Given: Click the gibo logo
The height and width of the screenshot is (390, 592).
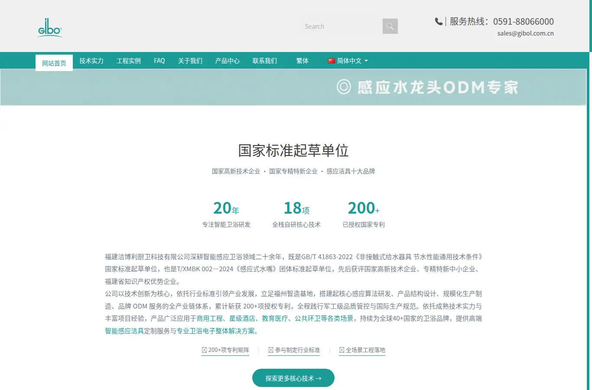Looking at the screenshot, I should coord(50,28).
